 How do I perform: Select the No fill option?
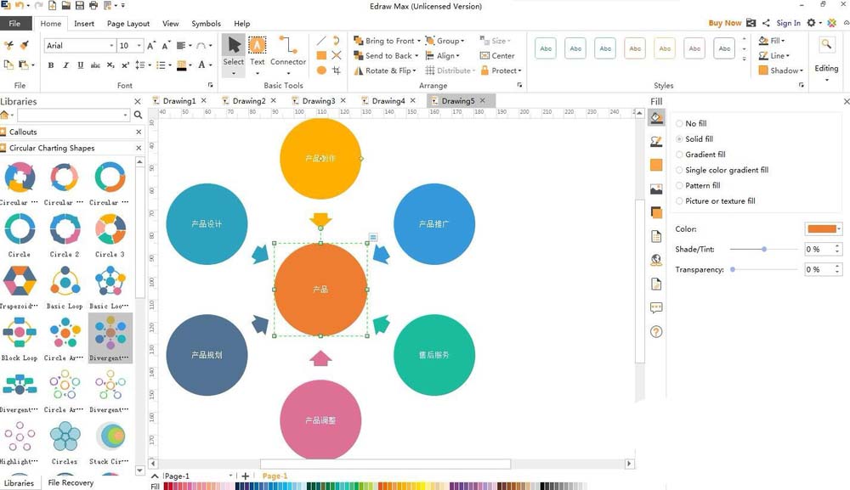pyautogui.click(x=680, y=124)
